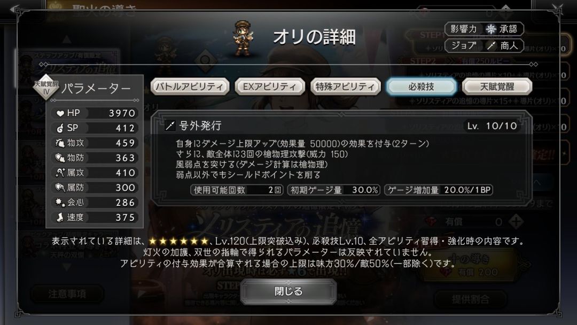This screenshot has width=577, height=325.
Task: Click the 速度 boot icon
Action: pyautogui.click(x=60, y=218)
